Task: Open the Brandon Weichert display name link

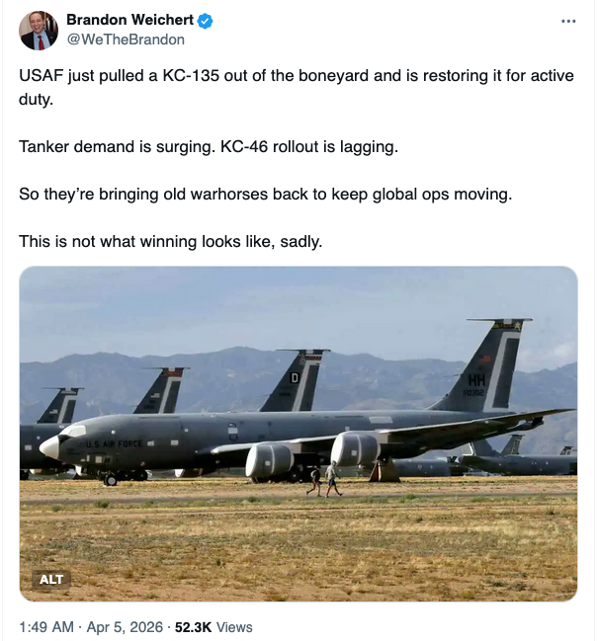Action: click(x=130, y=21)
